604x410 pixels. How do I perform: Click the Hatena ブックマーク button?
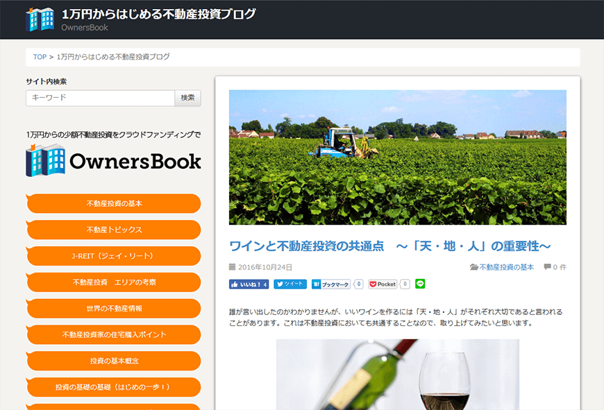click(331, 284)
